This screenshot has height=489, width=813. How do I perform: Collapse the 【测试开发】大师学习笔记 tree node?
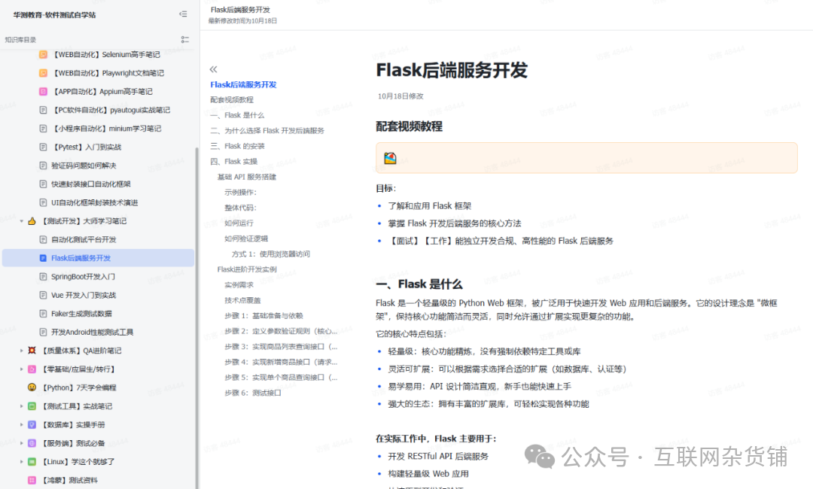click(21, 221)
